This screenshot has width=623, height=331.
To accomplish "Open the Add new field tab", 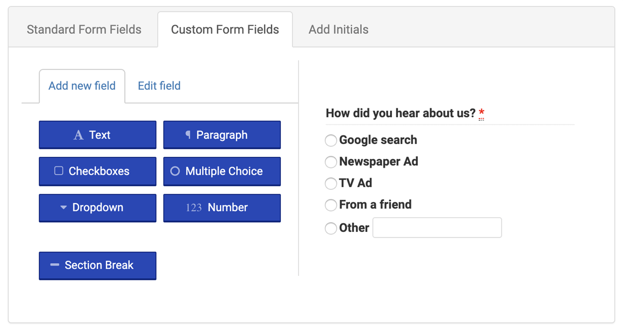I will point(81,86).
